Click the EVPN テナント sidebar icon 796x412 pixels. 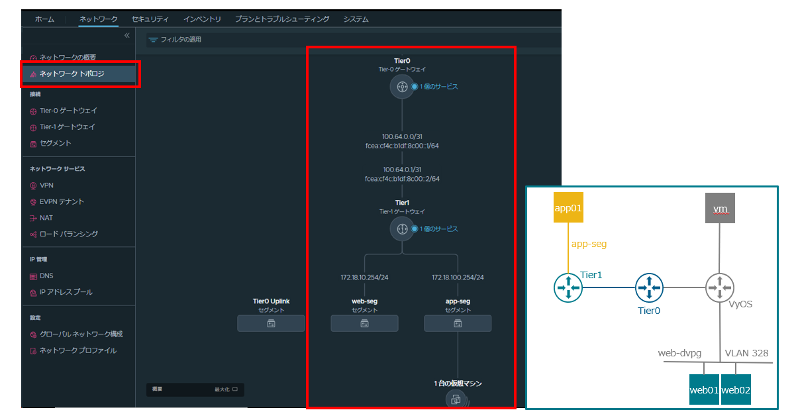coord(33,202)
